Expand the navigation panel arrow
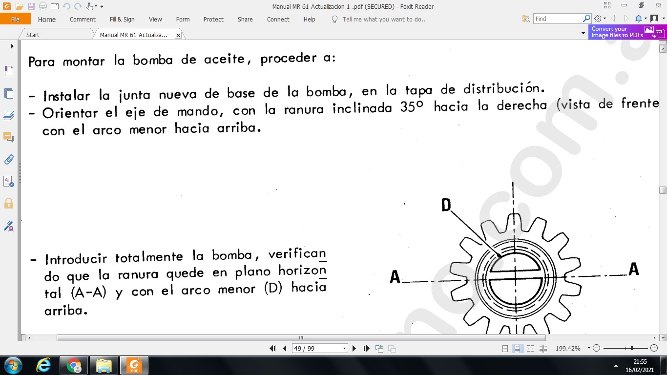This screenshot has width=667, height=375. (12, 46)
